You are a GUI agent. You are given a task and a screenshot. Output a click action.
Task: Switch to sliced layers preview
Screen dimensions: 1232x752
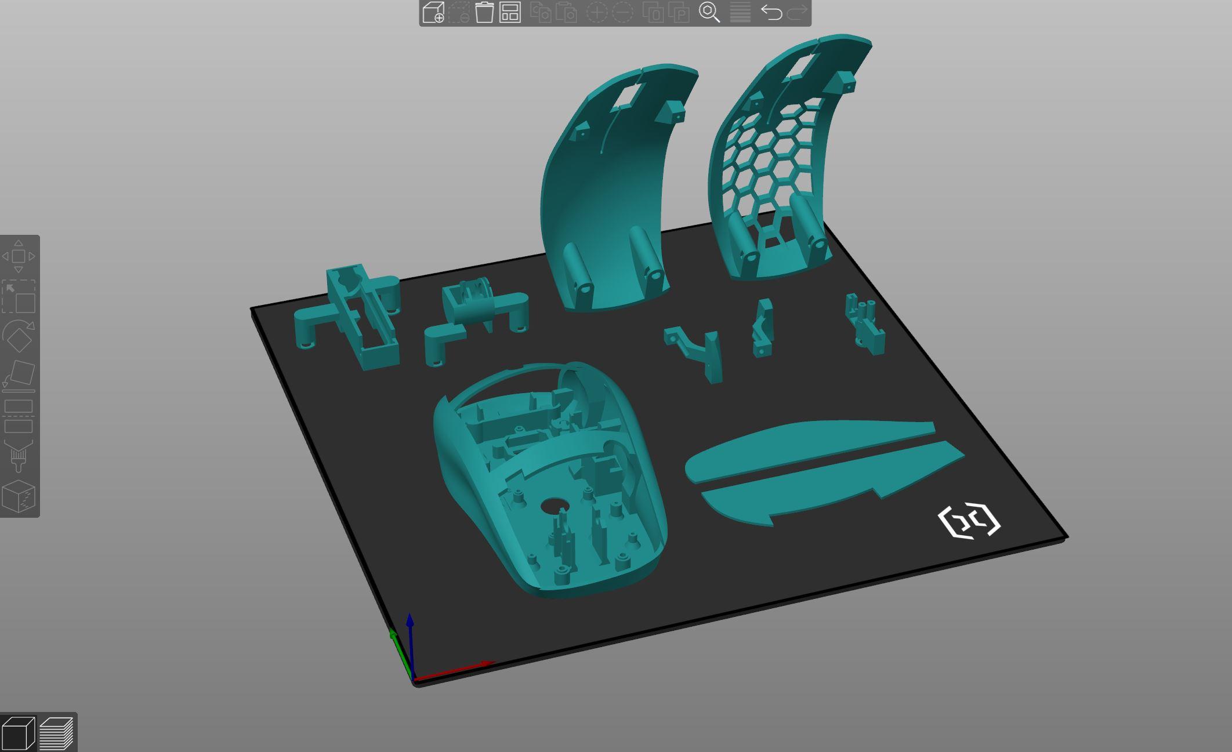(x=56, y=733)
